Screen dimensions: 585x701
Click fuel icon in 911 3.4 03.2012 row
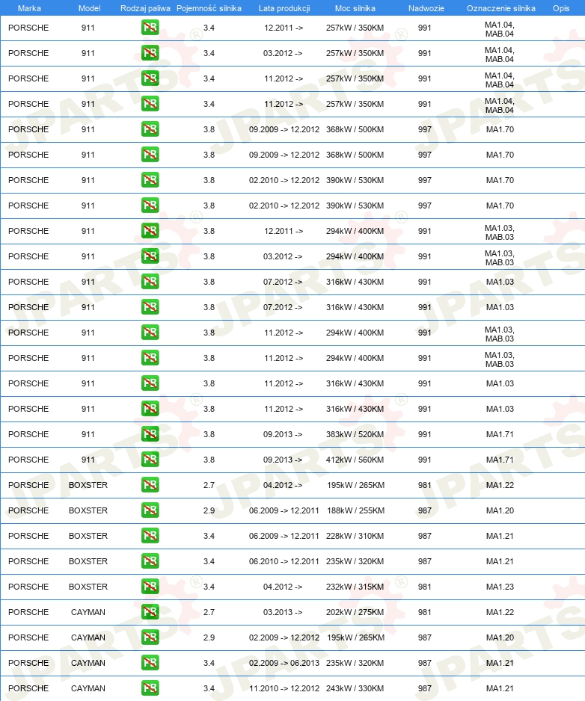point(150,53)
